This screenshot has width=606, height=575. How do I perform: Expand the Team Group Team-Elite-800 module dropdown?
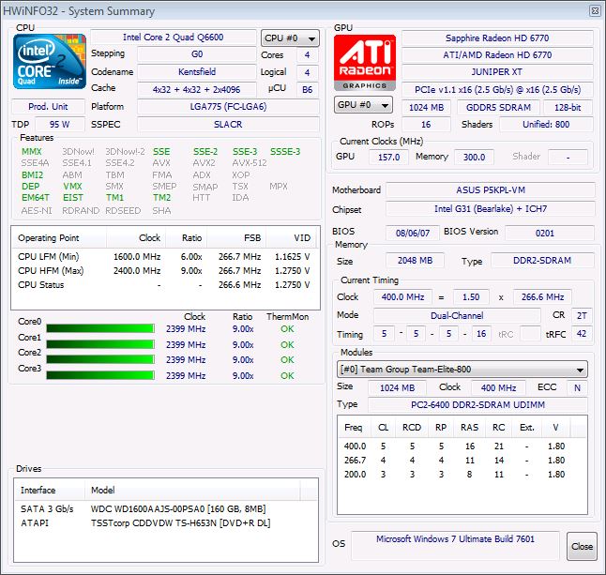(x=462, y=370)
